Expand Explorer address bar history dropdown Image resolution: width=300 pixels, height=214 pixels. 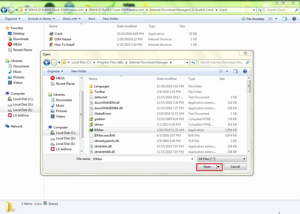tap(254, 10)
